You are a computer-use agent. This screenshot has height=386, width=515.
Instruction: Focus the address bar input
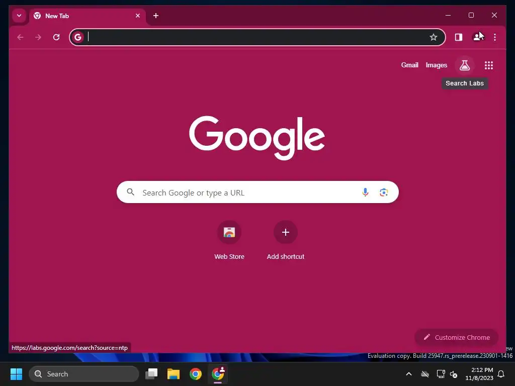point(256,37)
